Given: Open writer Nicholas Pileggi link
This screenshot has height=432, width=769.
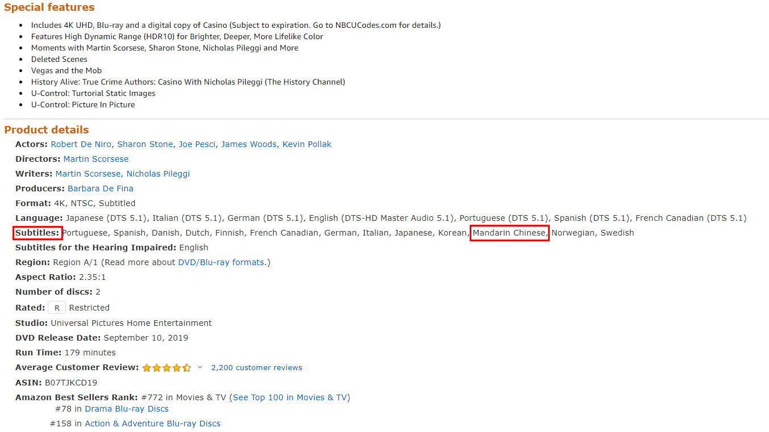Looking at the screenshot, I should coord(158,174).
